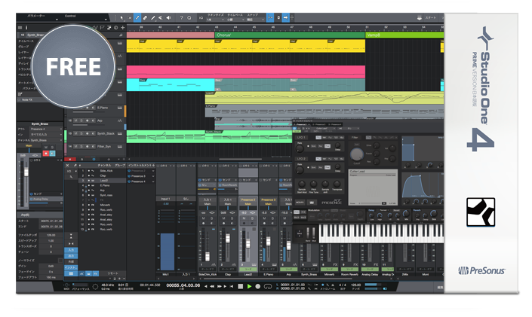Select Side_Kick in the channel list
This screenshot has height=317, width=532.
103,171
